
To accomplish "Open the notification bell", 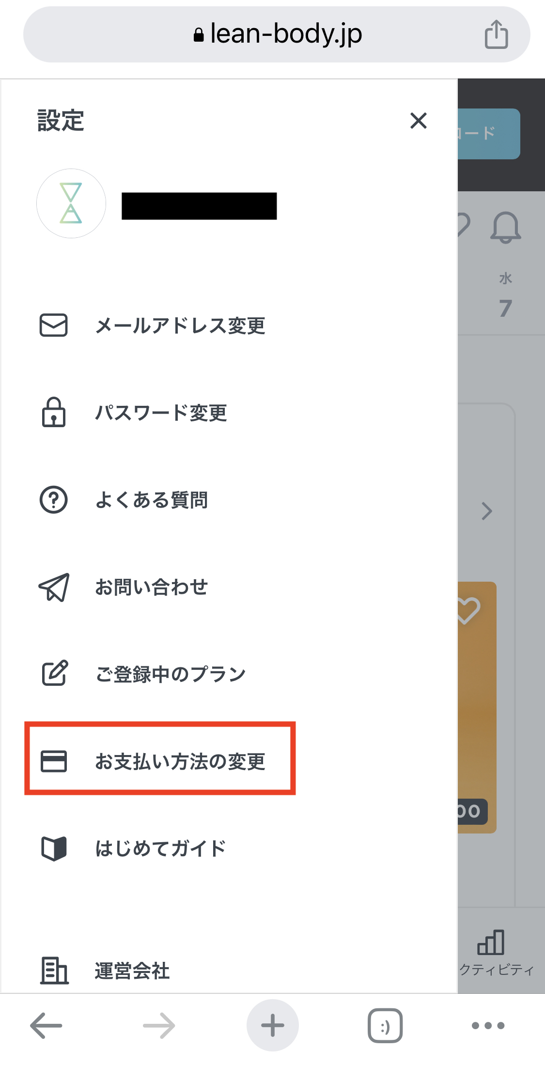I will pyautogui.click(x=505, y=227).
